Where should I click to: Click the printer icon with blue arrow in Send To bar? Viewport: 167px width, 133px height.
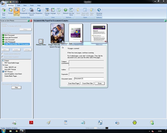point(117,123)
